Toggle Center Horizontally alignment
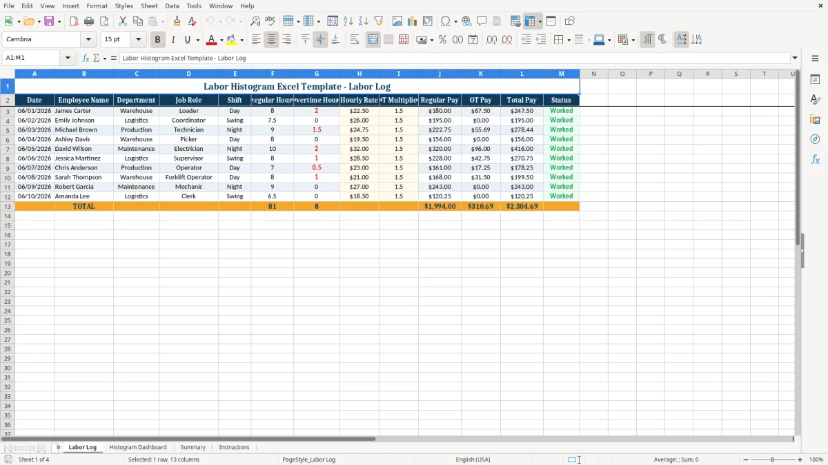Viewport: 828px width, 465px height. coord(271,40)
